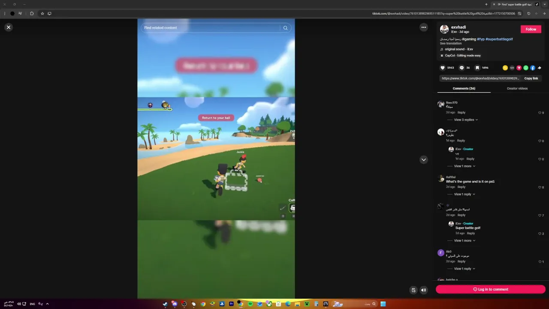
Task: Reply to the Super battle golf comment
Action: 471,233
